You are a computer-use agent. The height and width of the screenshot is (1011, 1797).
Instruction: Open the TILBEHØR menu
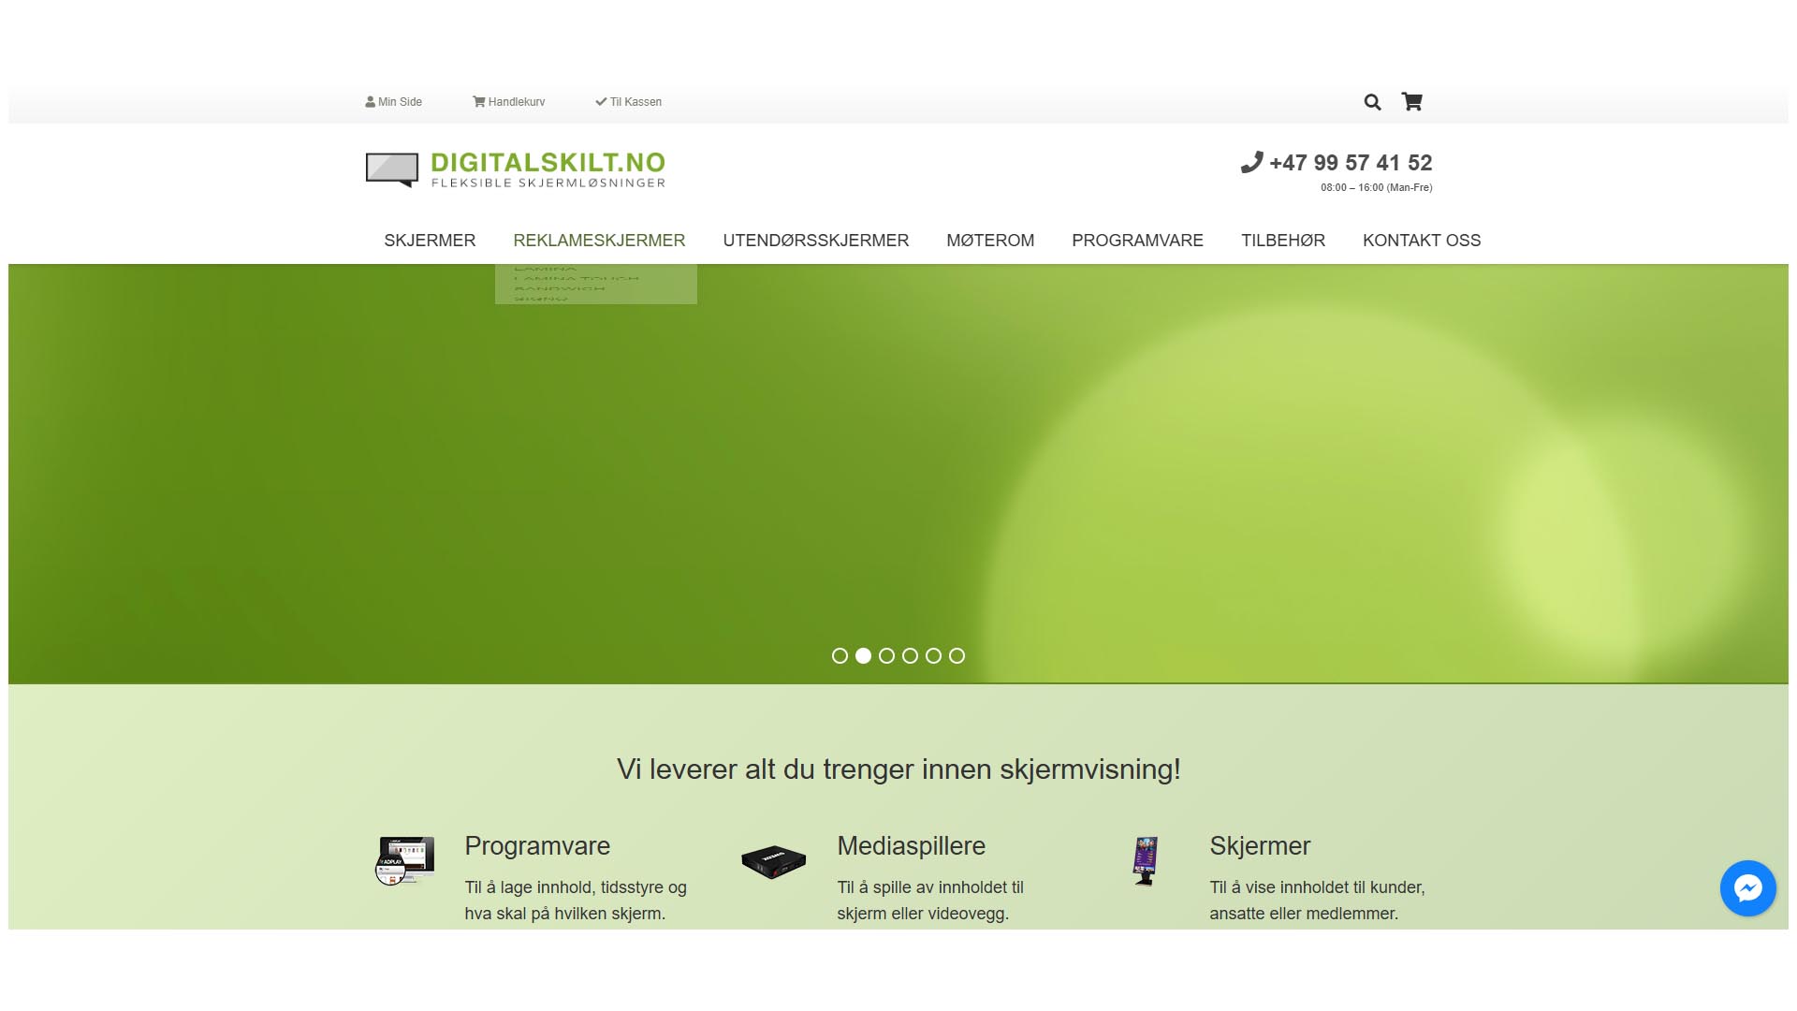(x=1283, y=241)
